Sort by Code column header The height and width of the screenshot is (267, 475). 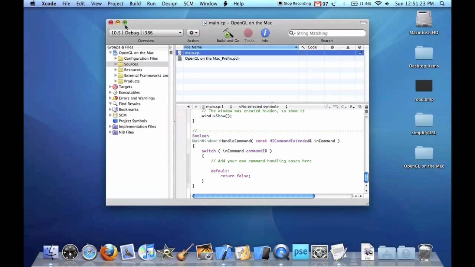click(315, 47)
